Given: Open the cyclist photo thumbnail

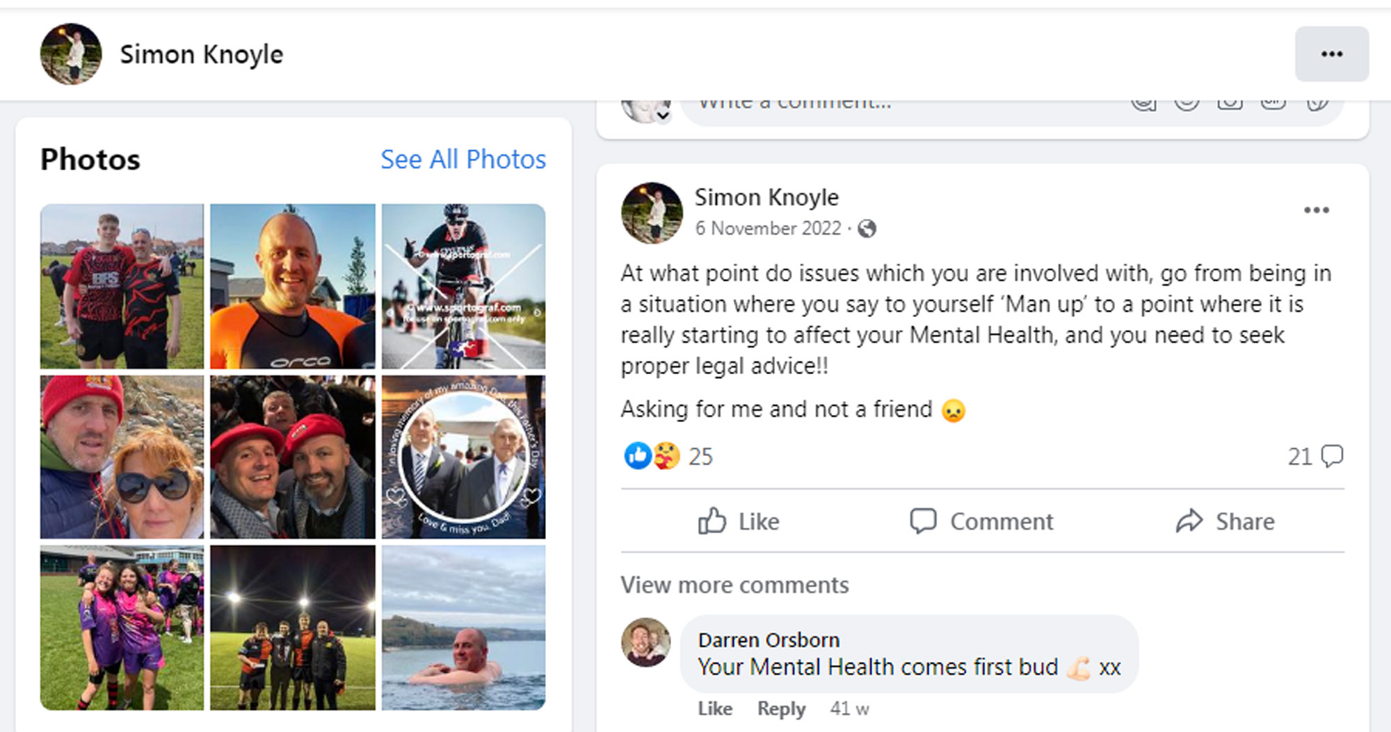Looking at the screenshot, I should 463,286.
